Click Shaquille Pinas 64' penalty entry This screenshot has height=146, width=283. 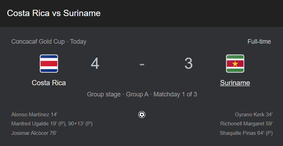pos(246,133)
